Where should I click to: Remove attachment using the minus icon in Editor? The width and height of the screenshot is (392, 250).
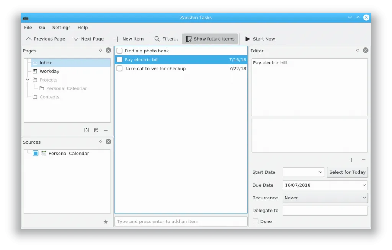point(364,160)
